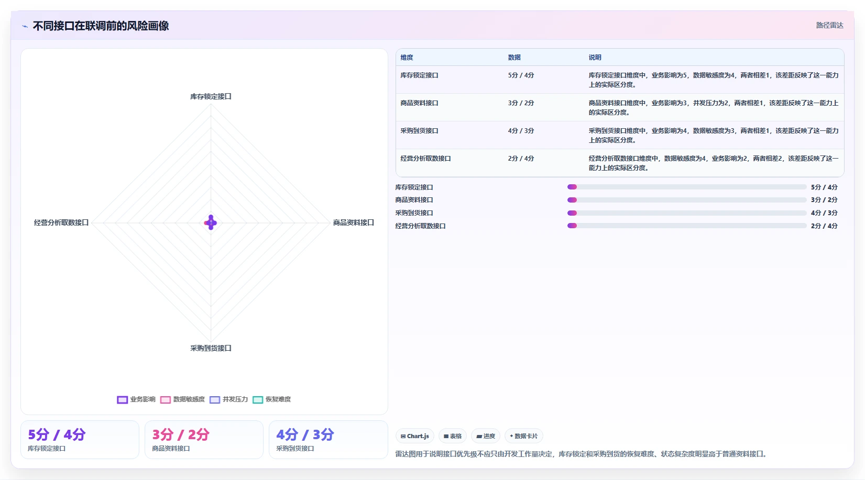Toggle the 数据敏感度 legend label
Viewport: 865px width, 480px height.
(189, 399)
